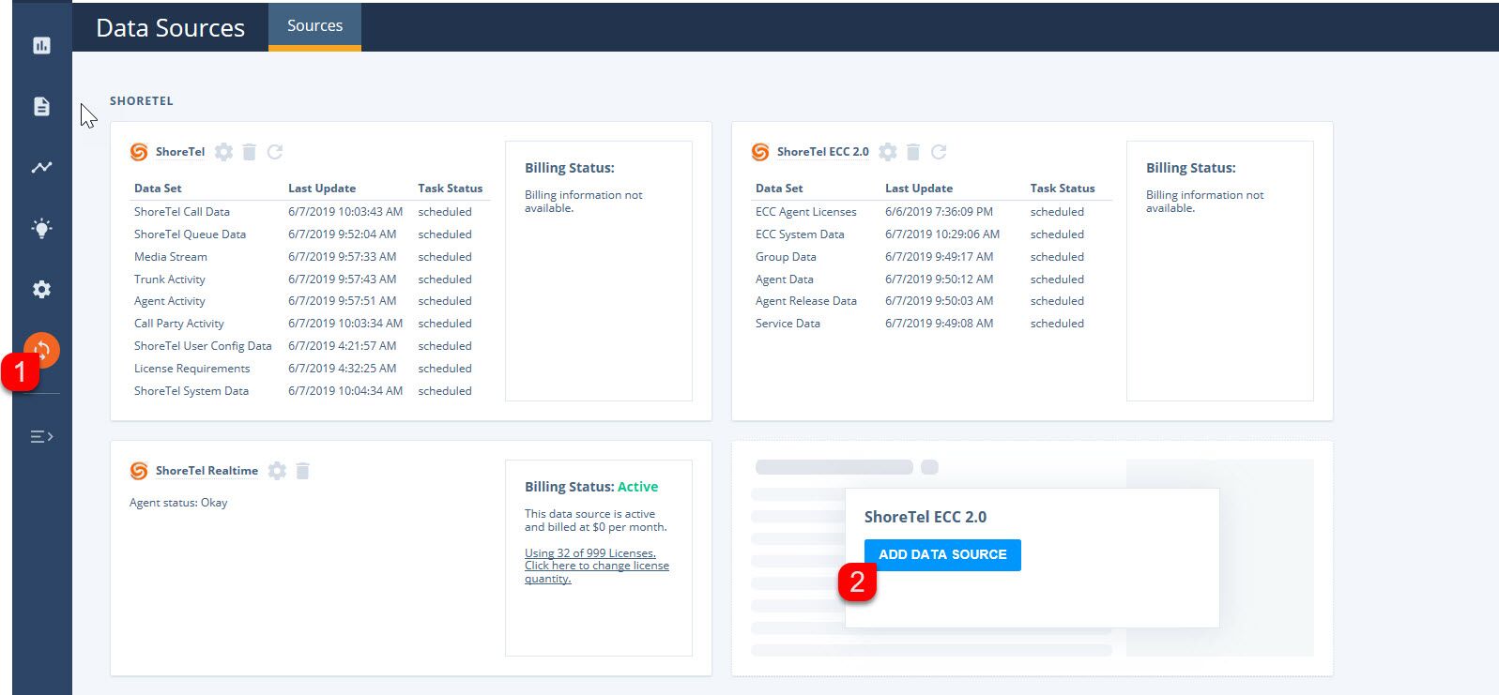Open the settings gear in sidebar
Viewport: 1499px width, 695px height.
pyautogui.click(x=41, y=289)
